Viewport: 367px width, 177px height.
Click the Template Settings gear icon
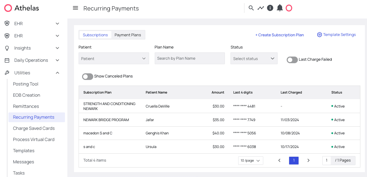pyautogui.click(x=319, y=35)
